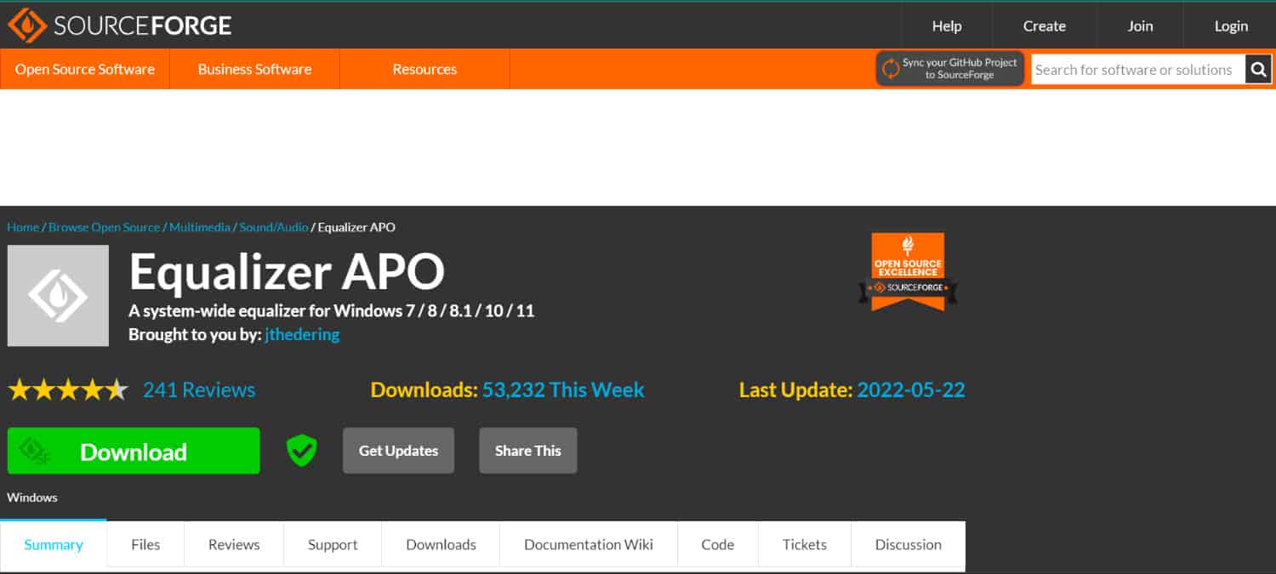The width and height of the screenshot is (1276, 574).
Task: Click the green shield security icon
Action: pyautogui.click(x=301, y=451)
